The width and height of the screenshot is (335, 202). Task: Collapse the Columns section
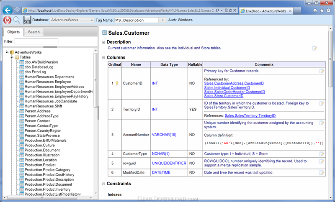click(103, 58)
